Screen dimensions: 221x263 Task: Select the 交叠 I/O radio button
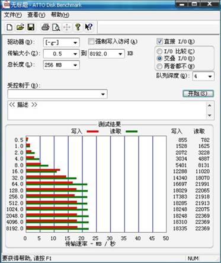tap(159, 59)
